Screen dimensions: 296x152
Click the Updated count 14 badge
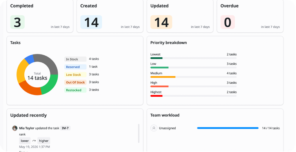161,22
